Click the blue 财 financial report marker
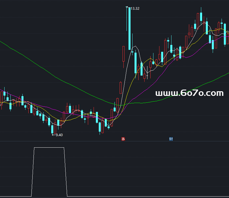This screenshot has width=229, height=198. [171, 139]
